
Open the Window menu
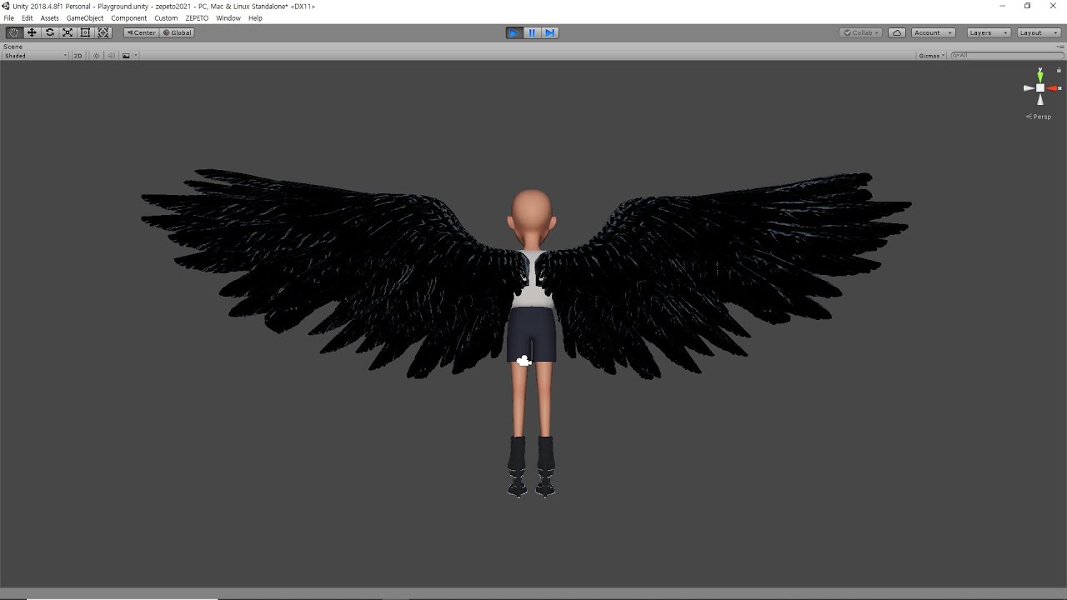tap(228, 18)
